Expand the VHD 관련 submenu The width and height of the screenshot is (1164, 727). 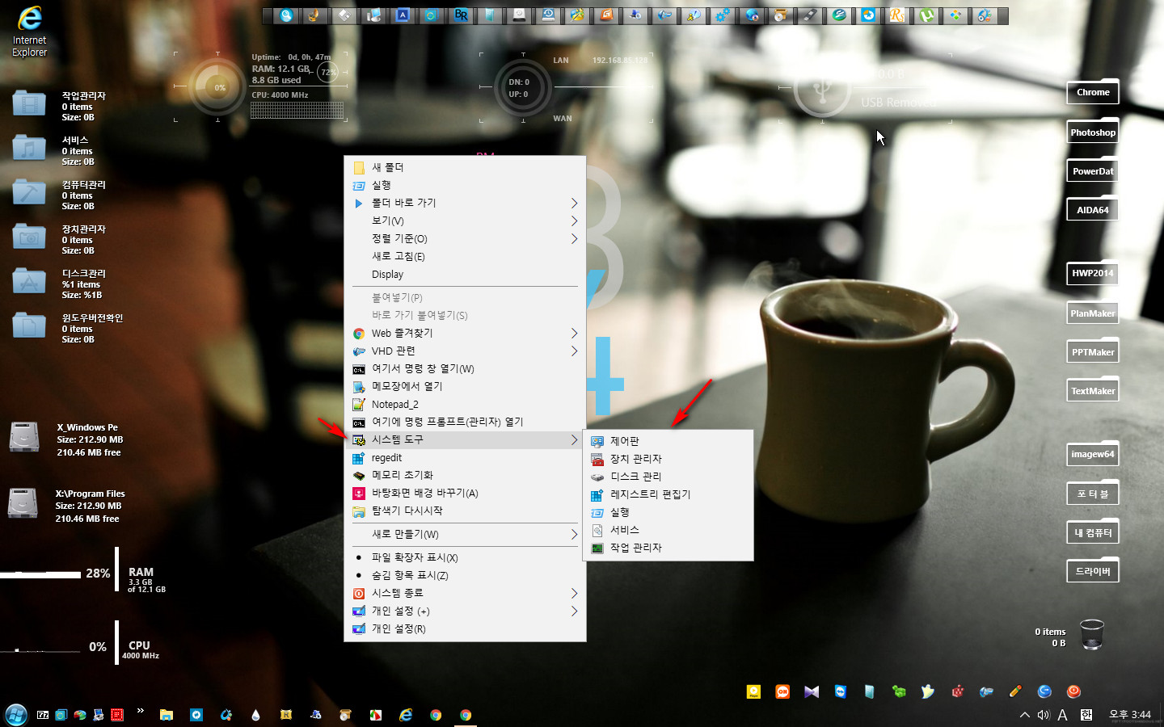[465, 351]
